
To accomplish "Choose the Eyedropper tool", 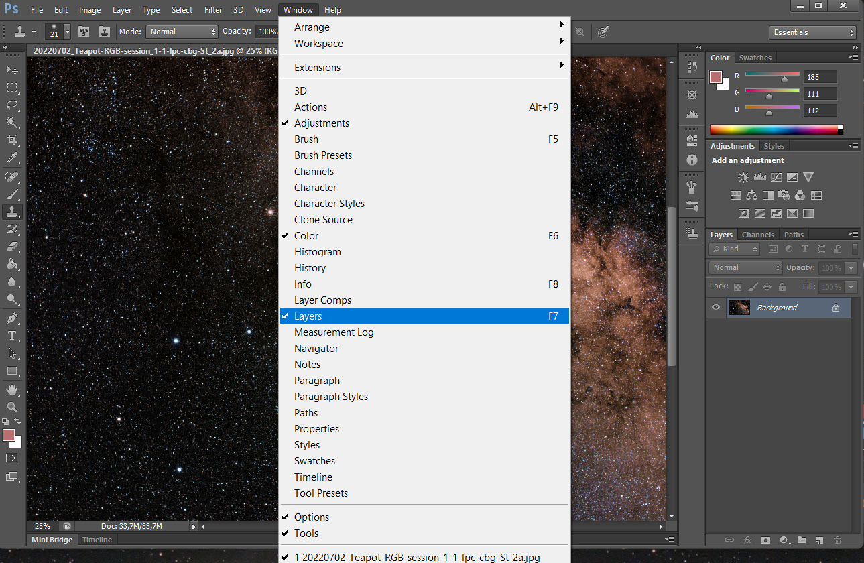I will (12, 158).
